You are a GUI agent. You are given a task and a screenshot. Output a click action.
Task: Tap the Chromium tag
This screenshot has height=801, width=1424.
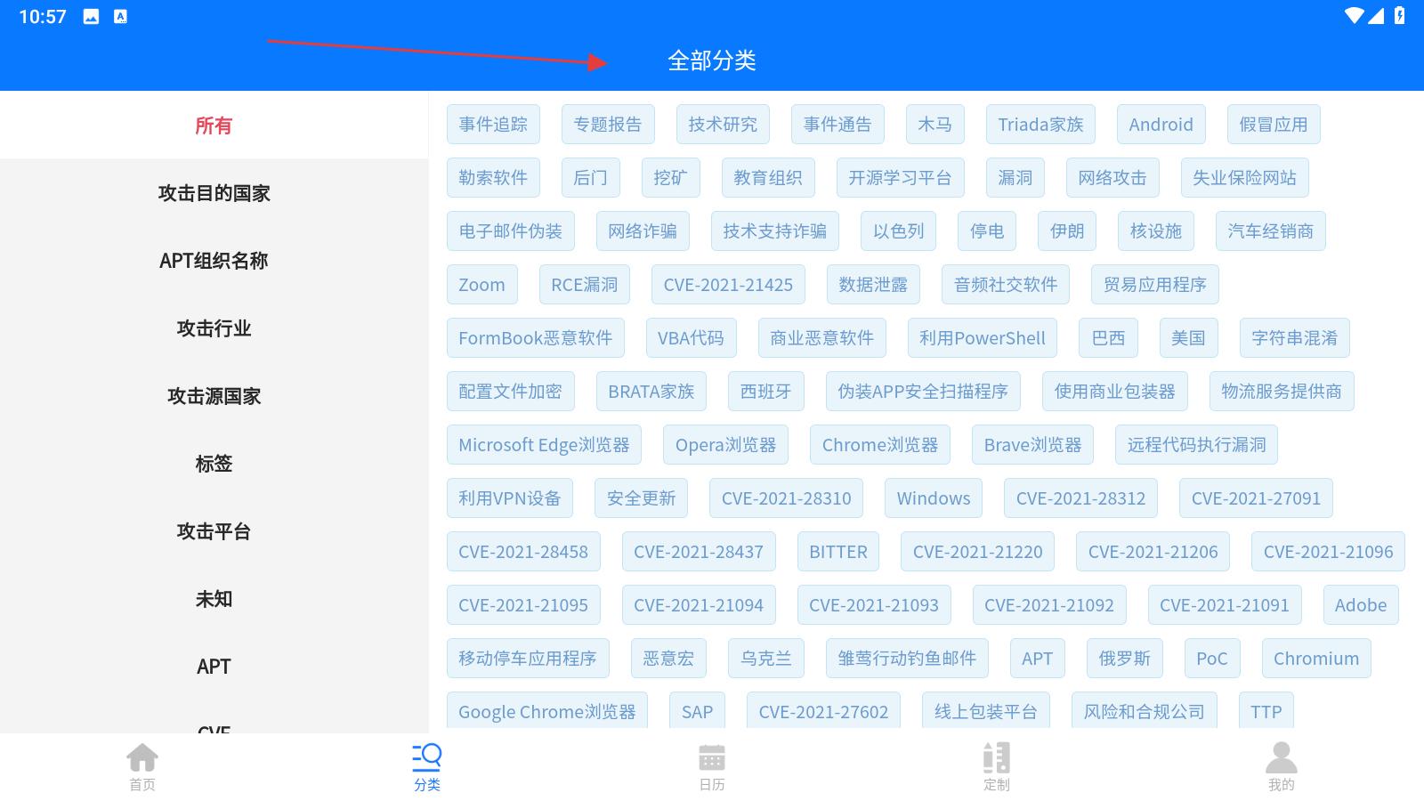tap(1316, 659)
